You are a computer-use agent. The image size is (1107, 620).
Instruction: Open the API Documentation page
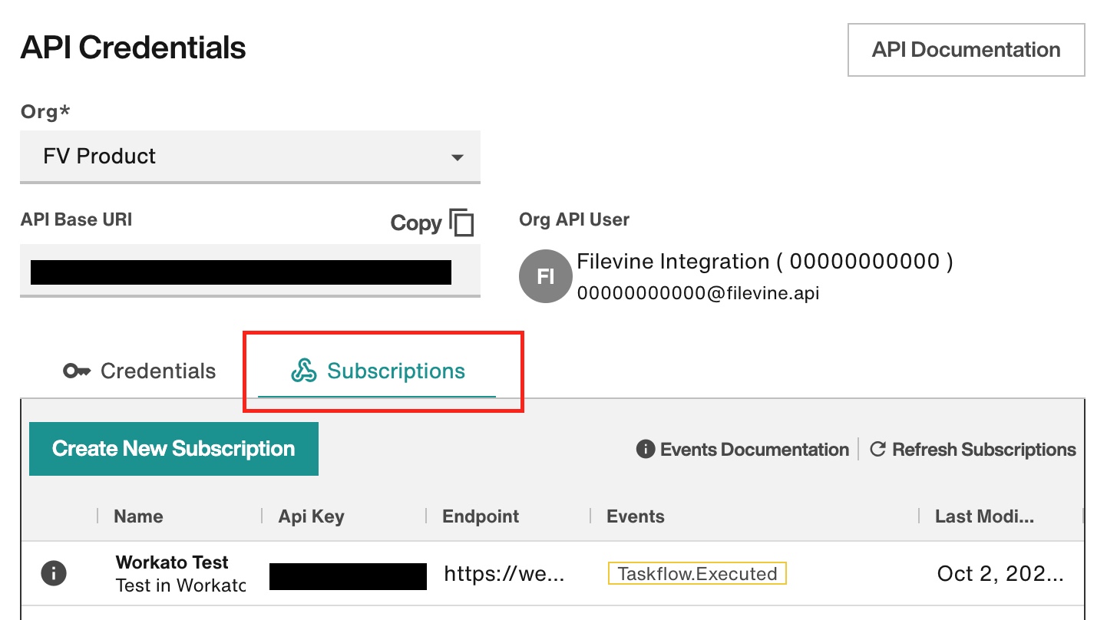click(x=966, y=49)
